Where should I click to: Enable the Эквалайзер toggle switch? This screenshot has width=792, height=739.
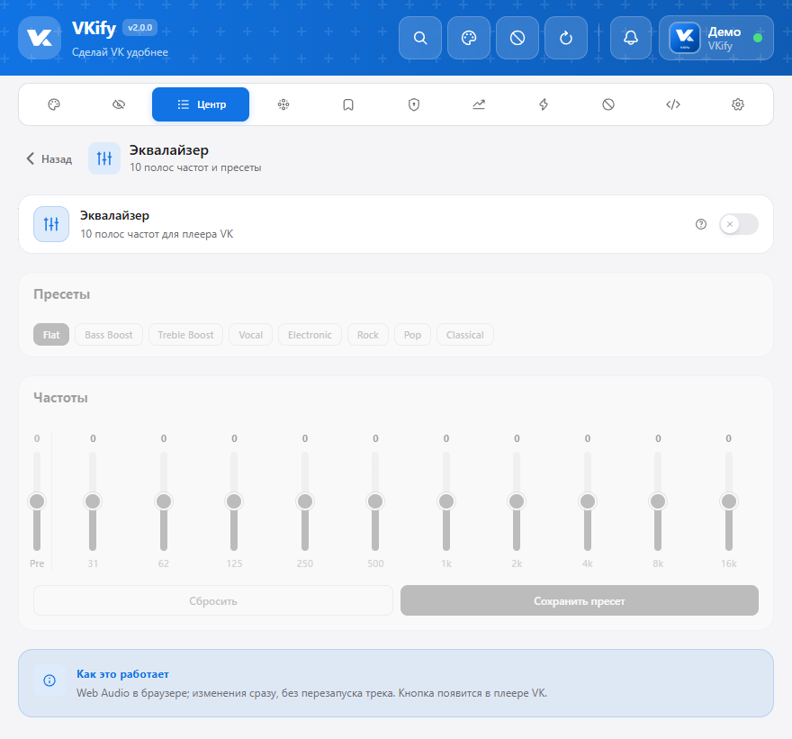(739, 224)
